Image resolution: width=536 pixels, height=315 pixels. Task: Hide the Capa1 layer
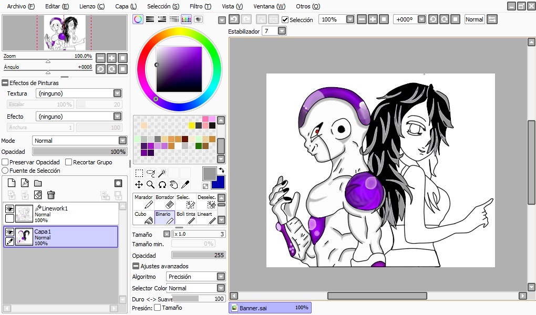[9, 233]
